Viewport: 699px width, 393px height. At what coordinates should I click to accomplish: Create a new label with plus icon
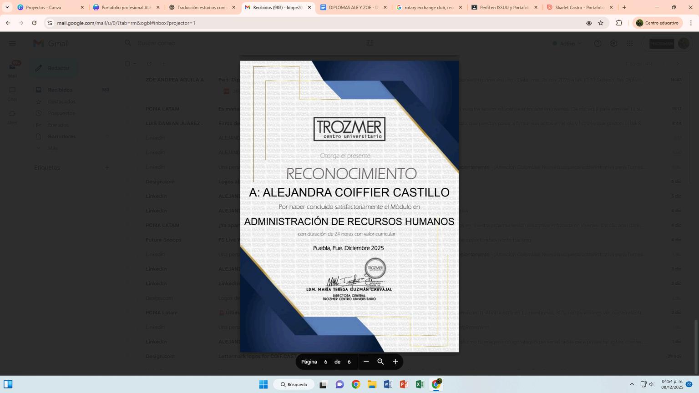[107, 167]
